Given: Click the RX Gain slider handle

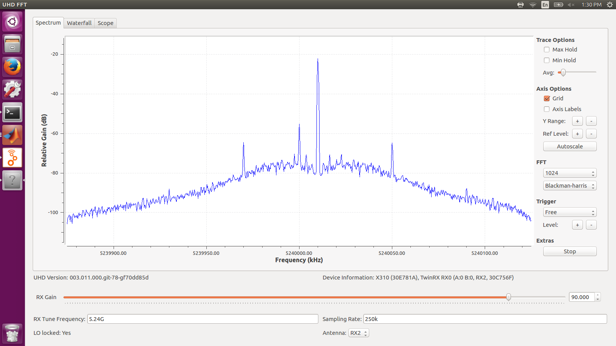Looking at the screenshot, I should 509,297.
